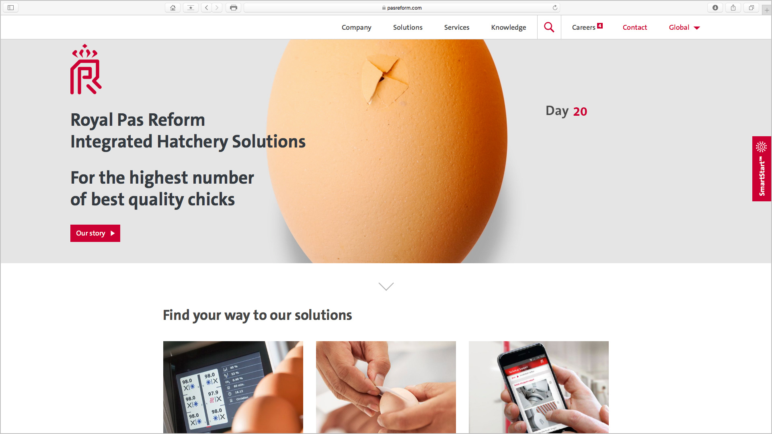Click the red search magnifier icon
The width and height of the screenshot is (772, 434).
point(549,27)
